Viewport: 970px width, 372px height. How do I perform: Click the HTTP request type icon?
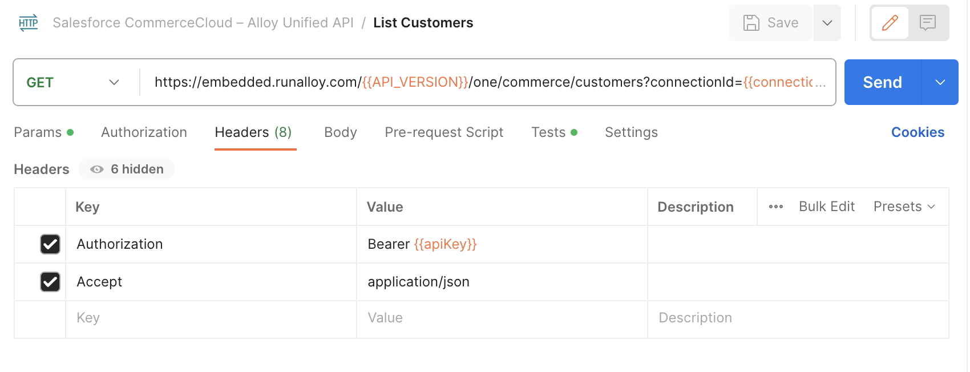[x=28, y=23]
